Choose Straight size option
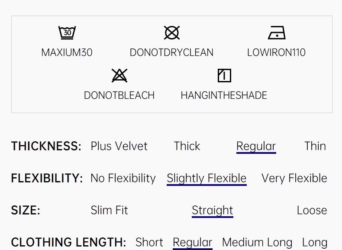 tap(213, 210)
